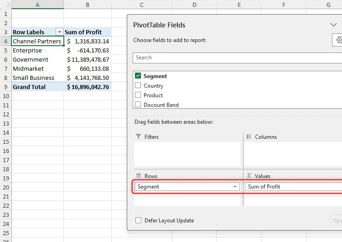
Task: Uncheck the Segment field checkbox
Action: click(138, 76)
